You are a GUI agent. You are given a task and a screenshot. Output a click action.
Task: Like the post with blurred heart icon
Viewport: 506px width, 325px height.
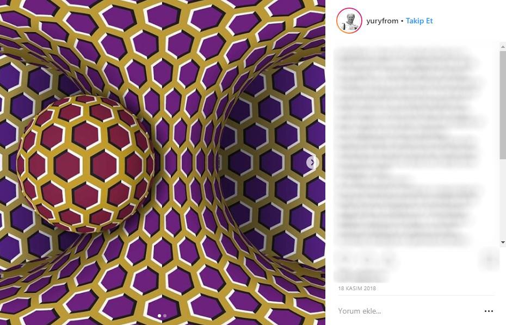tap(344, 259)
